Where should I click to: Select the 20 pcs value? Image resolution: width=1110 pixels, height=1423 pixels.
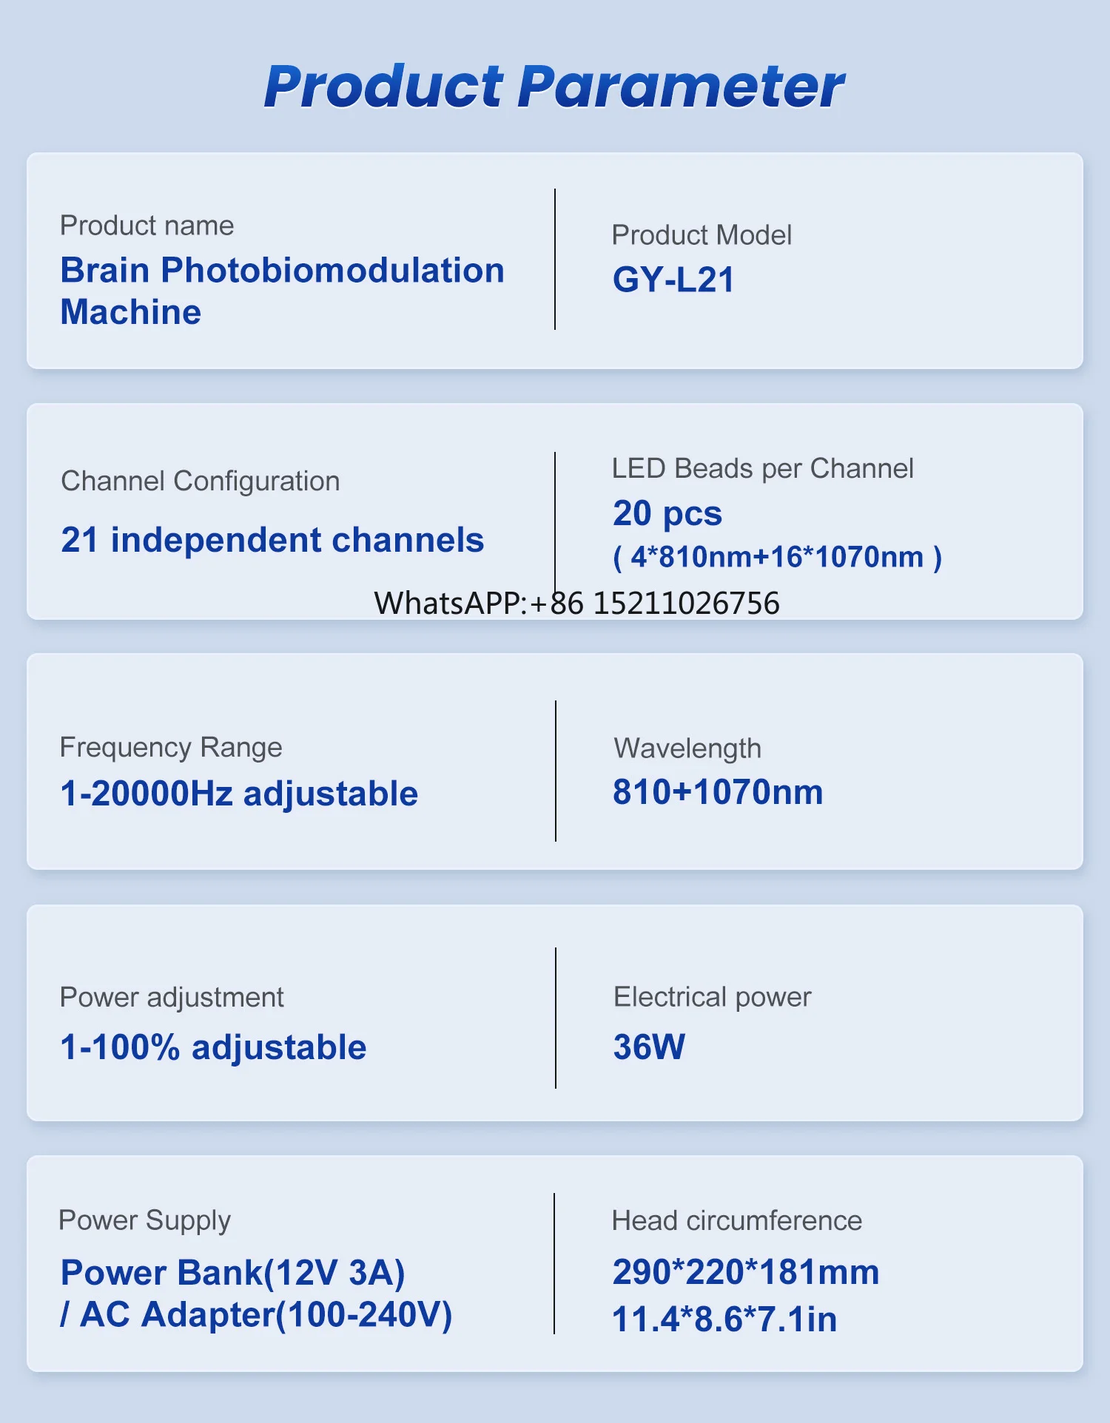[x=667, y=514]
